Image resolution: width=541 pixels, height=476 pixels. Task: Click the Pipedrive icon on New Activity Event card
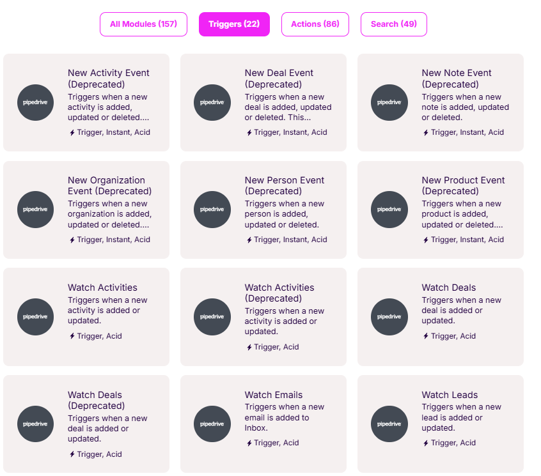click(35, 102)
